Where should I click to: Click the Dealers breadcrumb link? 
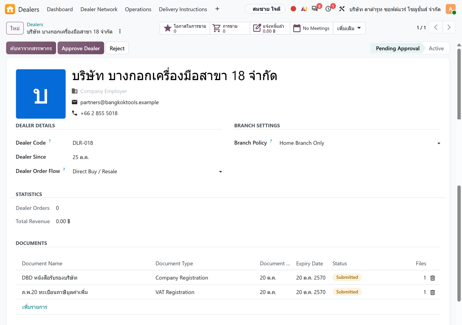pos(35,24)
